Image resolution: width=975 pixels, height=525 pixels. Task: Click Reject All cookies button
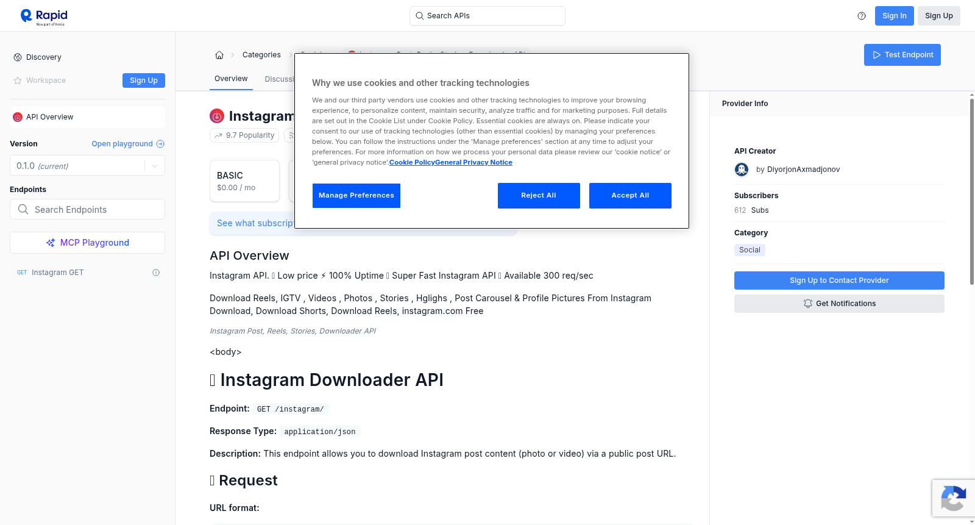pos(539,196)
